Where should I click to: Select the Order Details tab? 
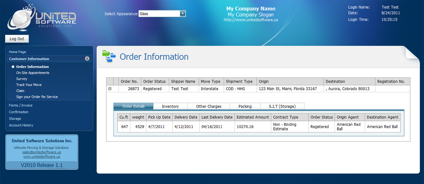(133, 106)
